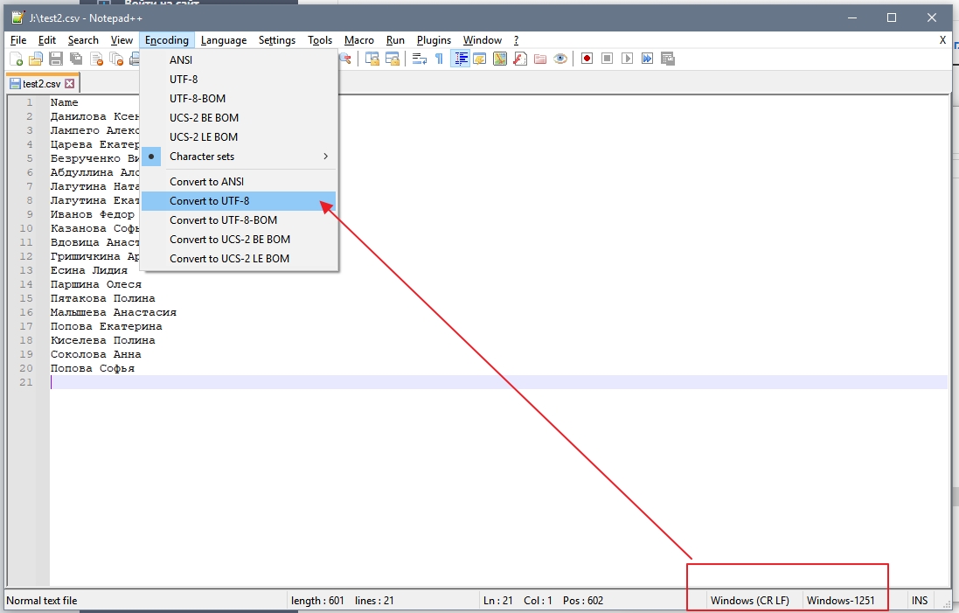Select the test2.csv document tab

point(42,84)
